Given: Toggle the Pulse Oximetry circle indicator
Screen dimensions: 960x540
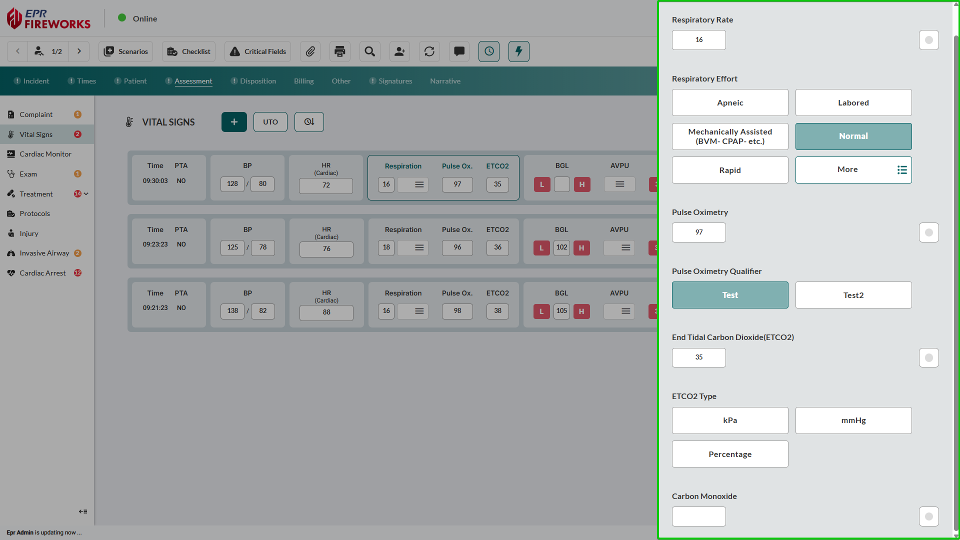Looking at the screenshot, I should pos(928,232).
